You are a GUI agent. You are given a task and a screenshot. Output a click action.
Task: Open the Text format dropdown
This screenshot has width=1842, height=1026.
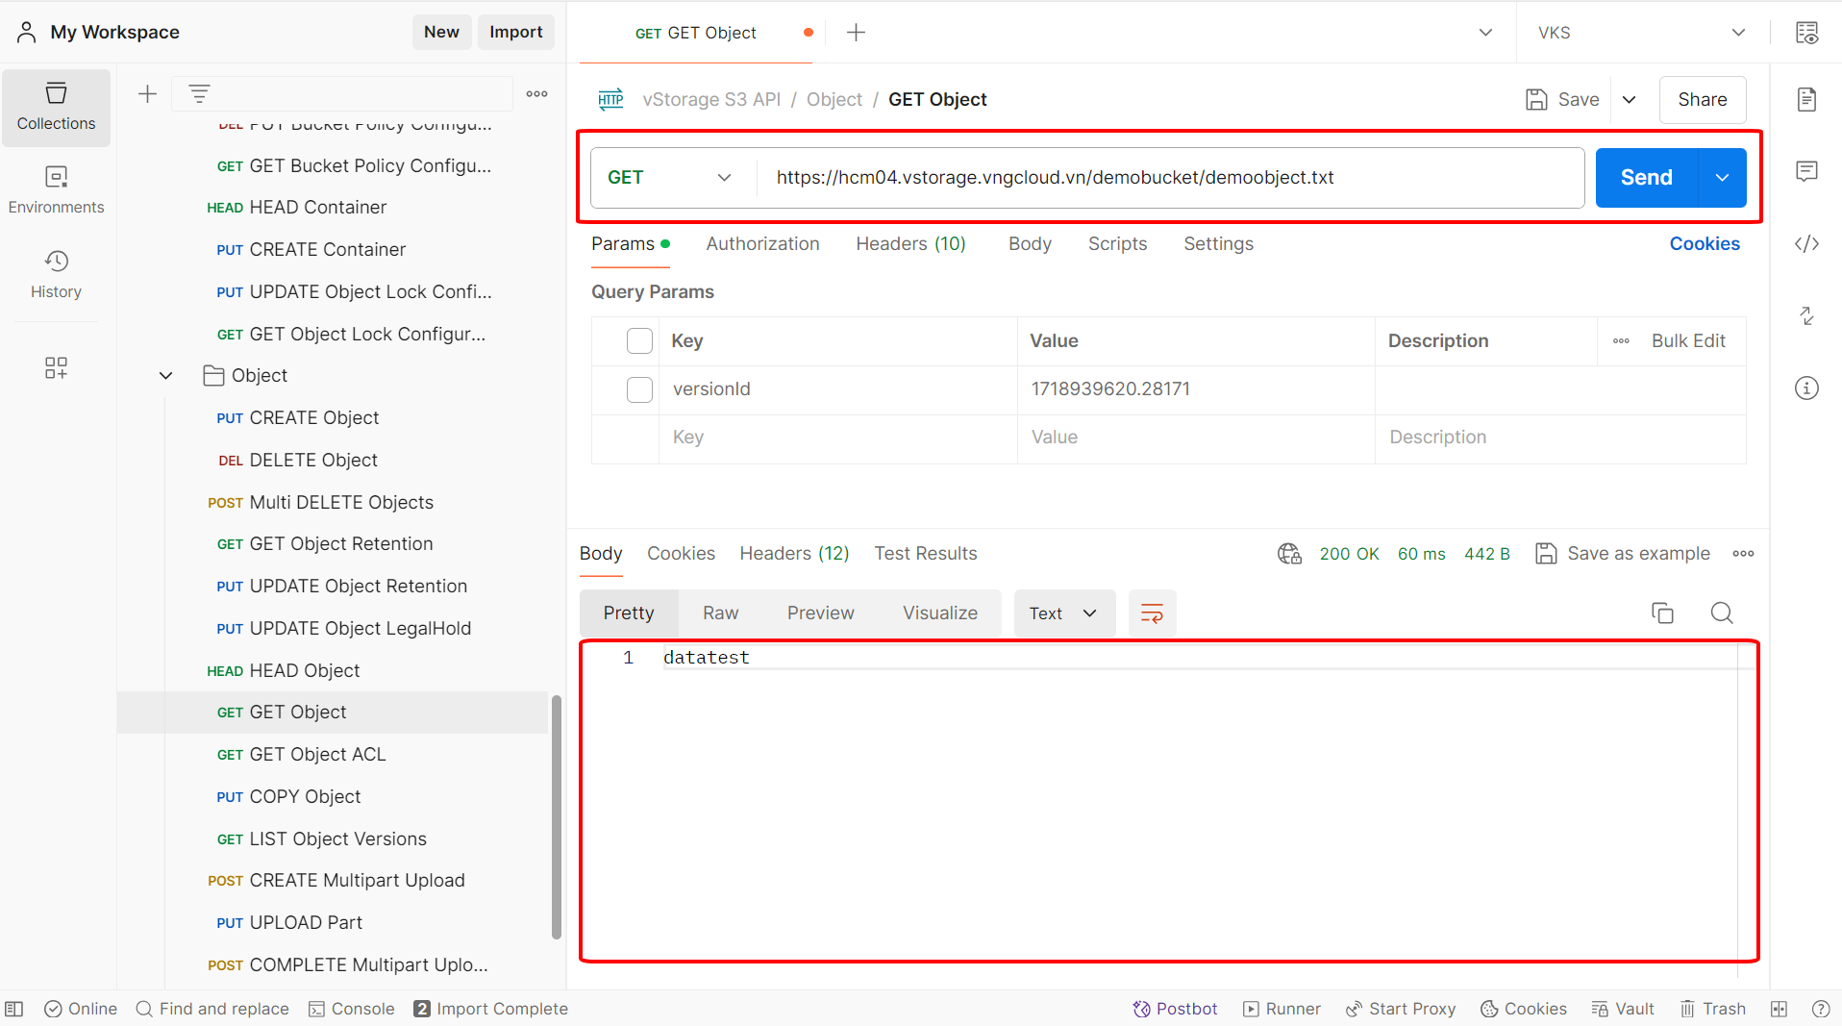click(1063, 613)
